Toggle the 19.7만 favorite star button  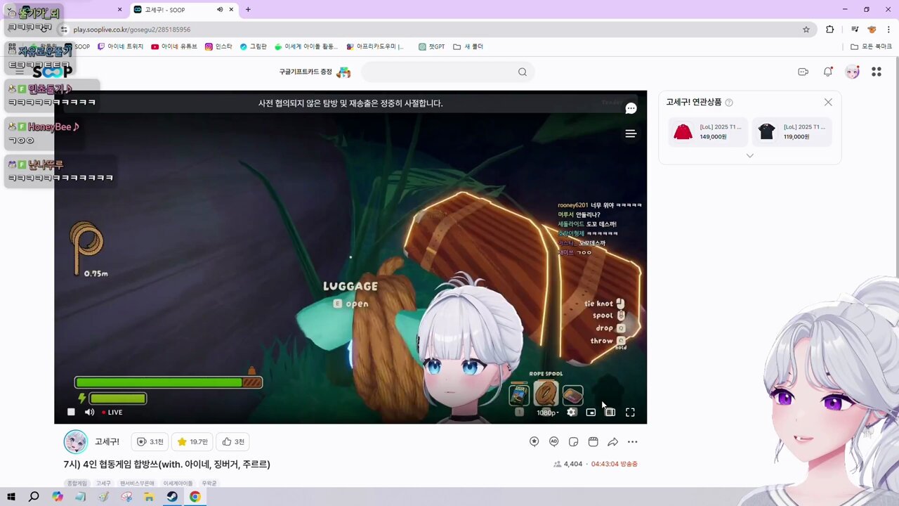tap(192, 441)
